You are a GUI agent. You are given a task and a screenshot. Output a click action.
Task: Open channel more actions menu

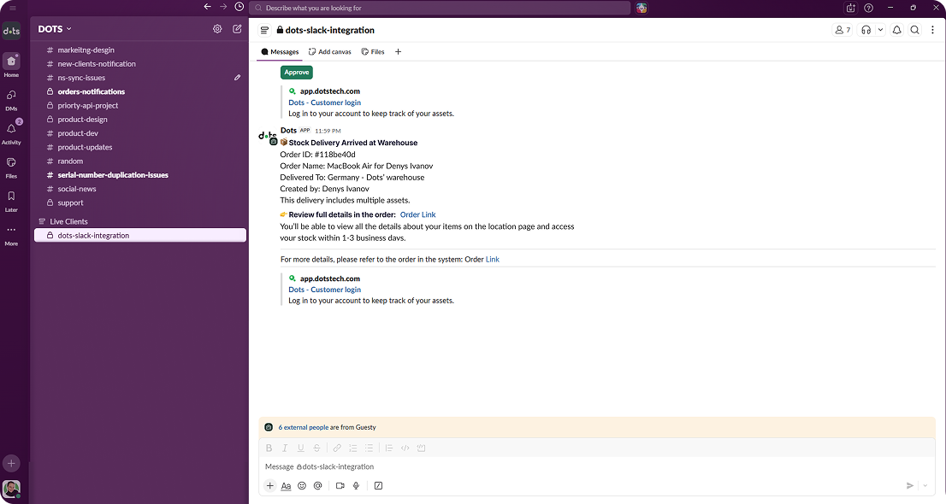[x=932, y=30]
